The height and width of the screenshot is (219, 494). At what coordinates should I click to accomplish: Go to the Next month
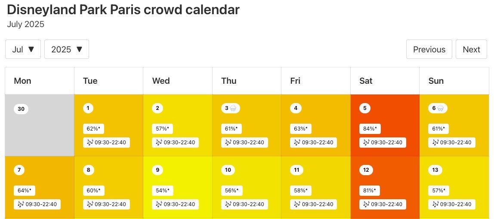click(471, 49)
